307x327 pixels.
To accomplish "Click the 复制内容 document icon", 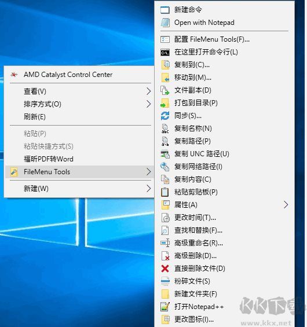I will [165, 179].
